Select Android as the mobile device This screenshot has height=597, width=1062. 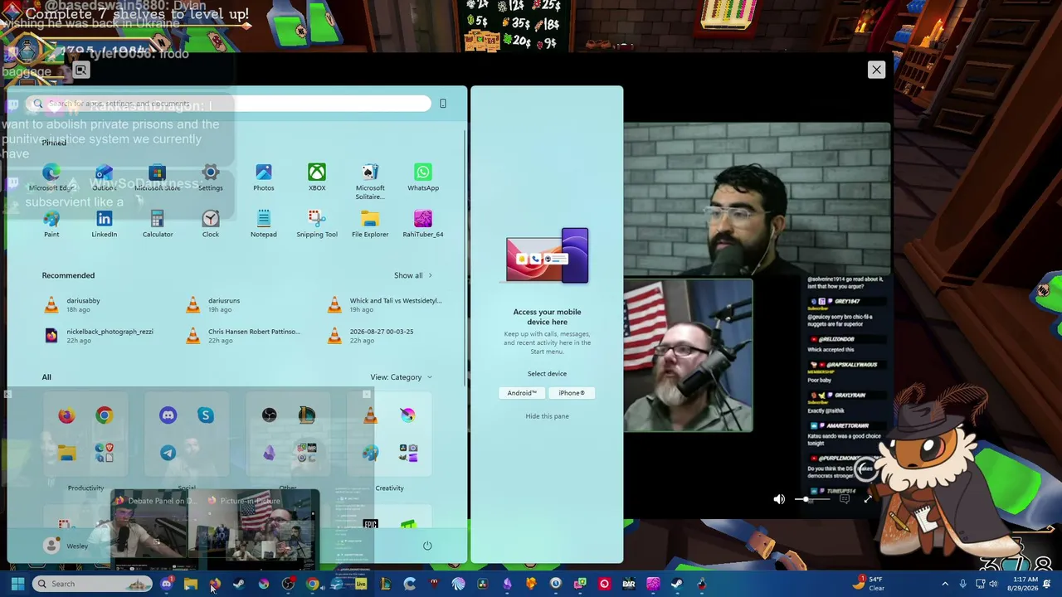[x=522, y=393]
